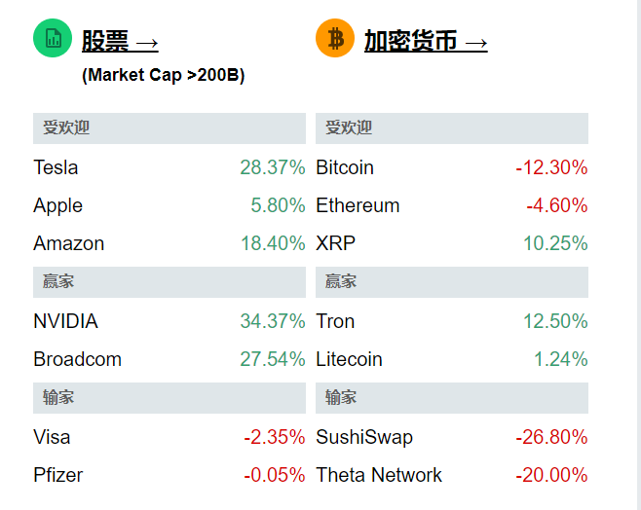Click Visa in stock losers
641x510 pixels.
pos(52,437)
